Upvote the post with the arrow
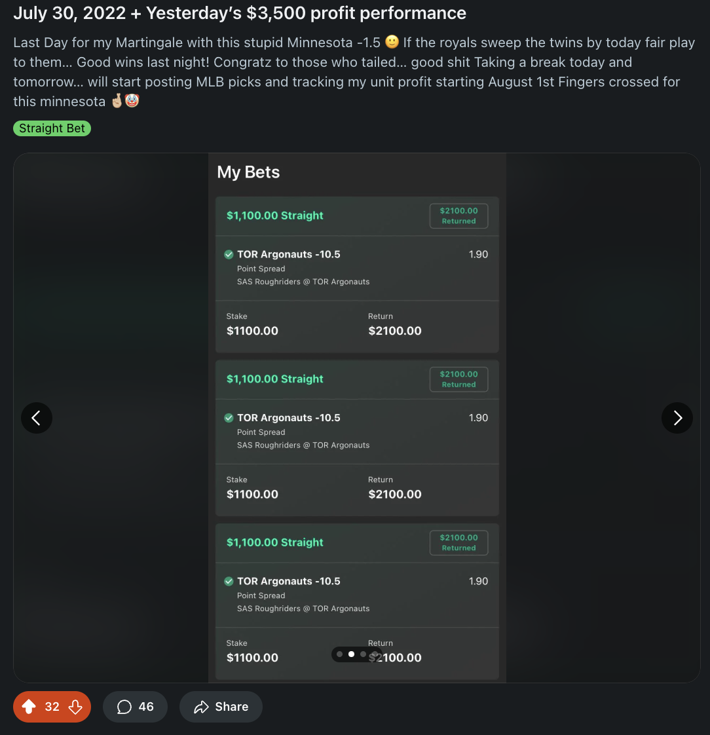Screen dimensions: 710x735 [x=29, y=706]
